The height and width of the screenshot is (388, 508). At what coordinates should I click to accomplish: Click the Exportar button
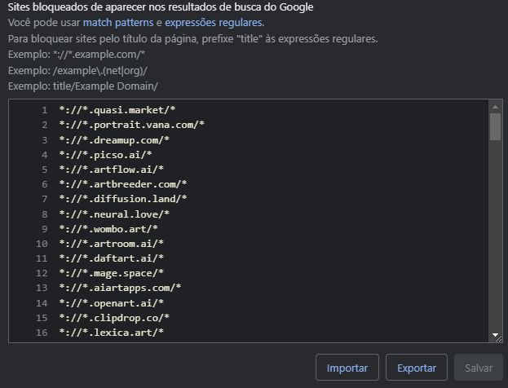click(417, 368)
